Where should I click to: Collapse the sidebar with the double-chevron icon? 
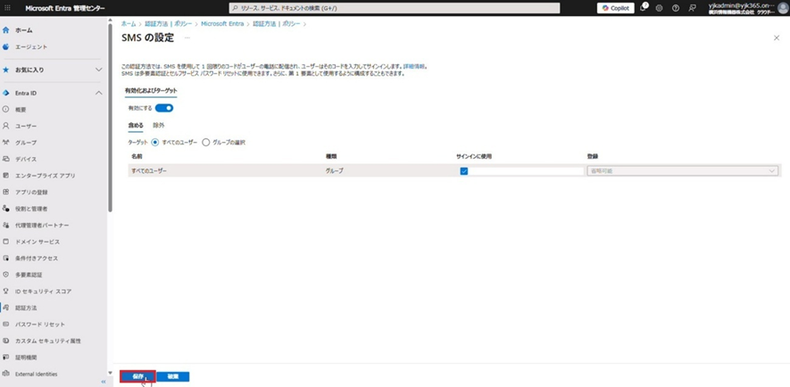coord(103,382)
